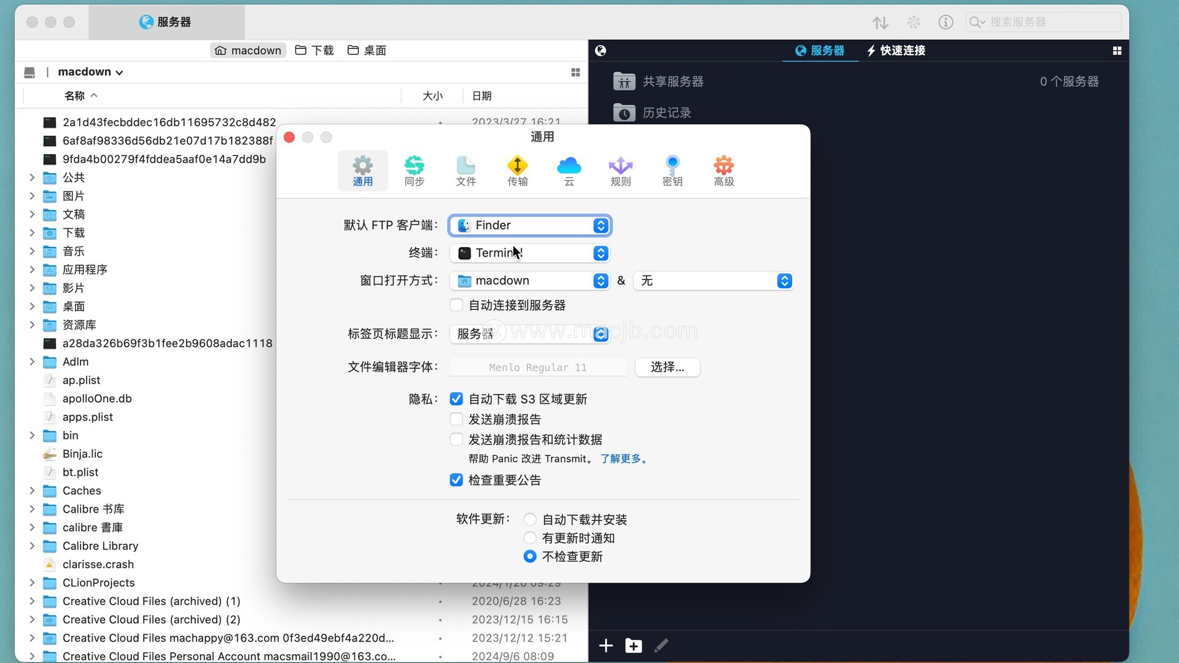Image resolution: width=1179 pixels, height=663 pixels.
Task: Open the 了解更多 link
Action: coord(624,459)
